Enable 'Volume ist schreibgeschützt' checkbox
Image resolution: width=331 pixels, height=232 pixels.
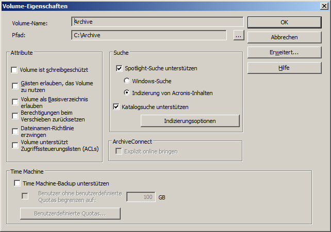tap(14, 70)
